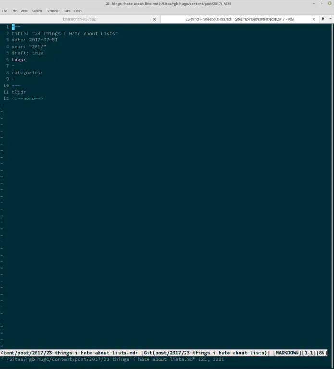
Task: Close the first terminal tab
Action: (x=154, y=19)
